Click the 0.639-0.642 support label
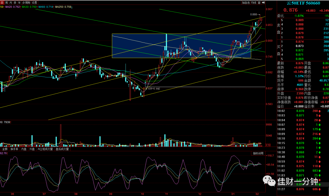The width and height of the screenshot is (329, 196). tap(153, 89)
